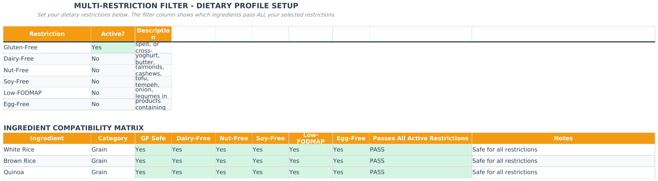This screenshot has width=658, height=181.
Task: Click the Active? header cell
Action: [113, 34]
